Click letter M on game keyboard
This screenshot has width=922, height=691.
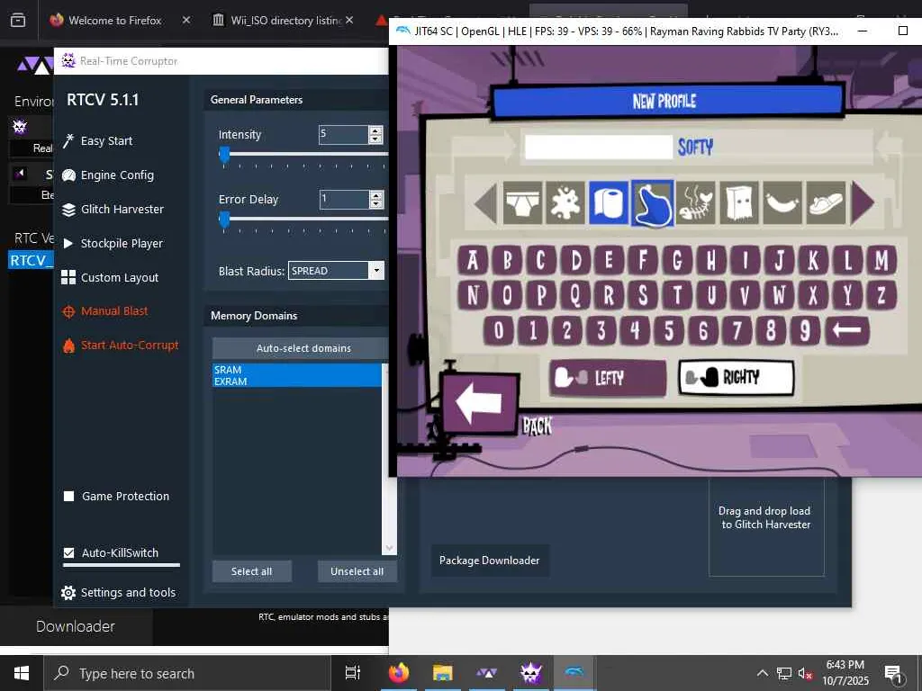881,260
